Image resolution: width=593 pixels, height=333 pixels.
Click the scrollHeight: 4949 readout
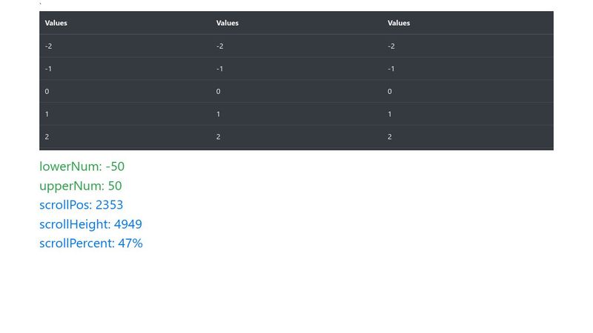click(x=90, y=224)
